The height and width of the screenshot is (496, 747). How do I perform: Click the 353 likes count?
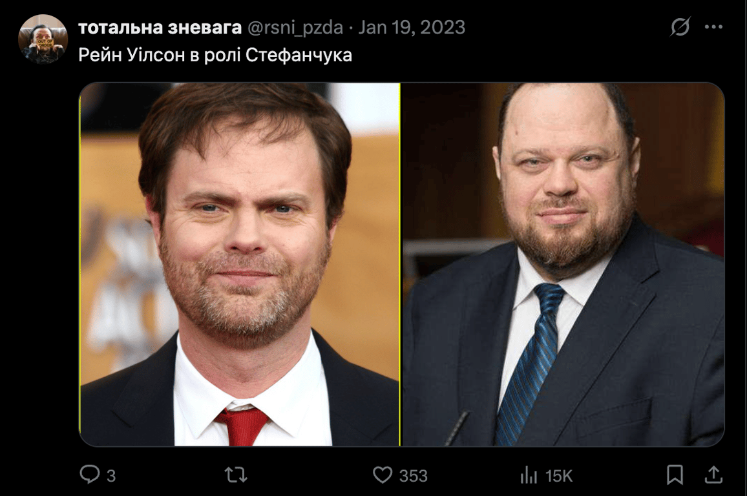[413, 475]
